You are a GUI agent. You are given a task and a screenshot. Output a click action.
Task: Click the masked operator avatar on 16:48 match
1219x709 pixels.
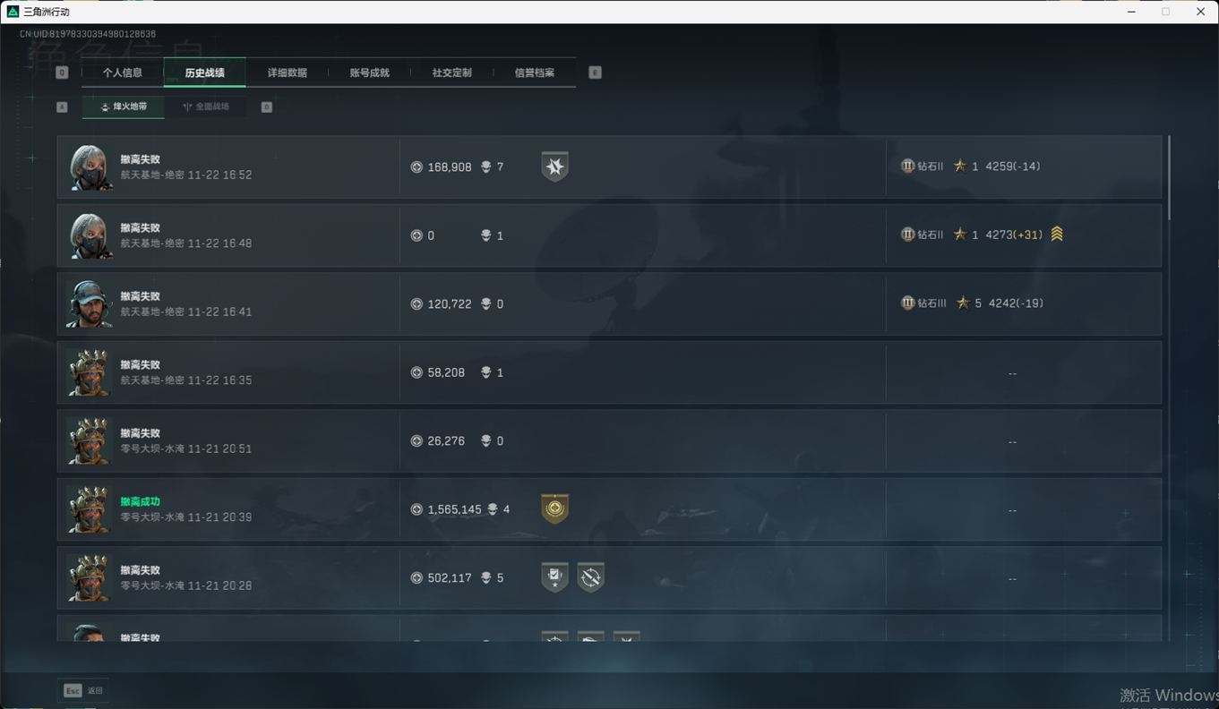[90, 235]
